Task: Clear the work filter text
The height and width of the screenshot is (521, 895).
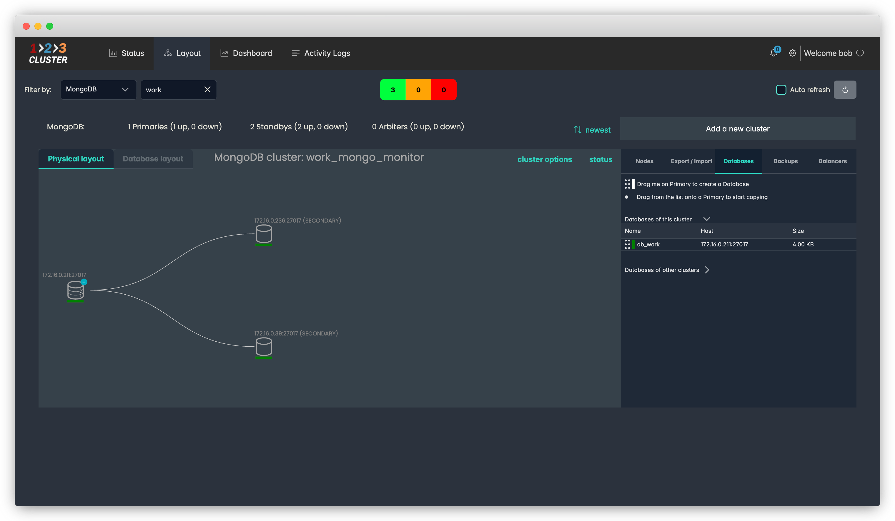Action: pyautogui.click(x=207, y=90)
